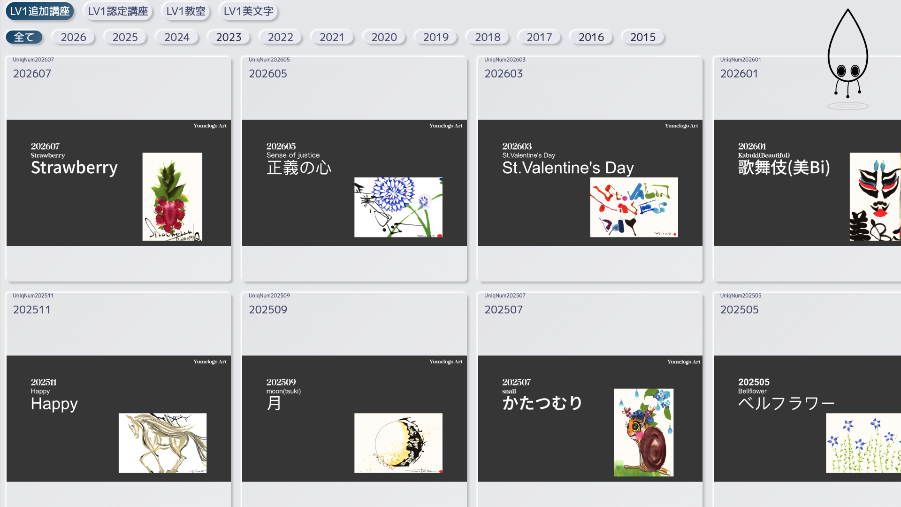Click the moon(tsuki) subtitle
Image resolution: width=901 pixels, height=507 pixels.
(x=283, y=392)
